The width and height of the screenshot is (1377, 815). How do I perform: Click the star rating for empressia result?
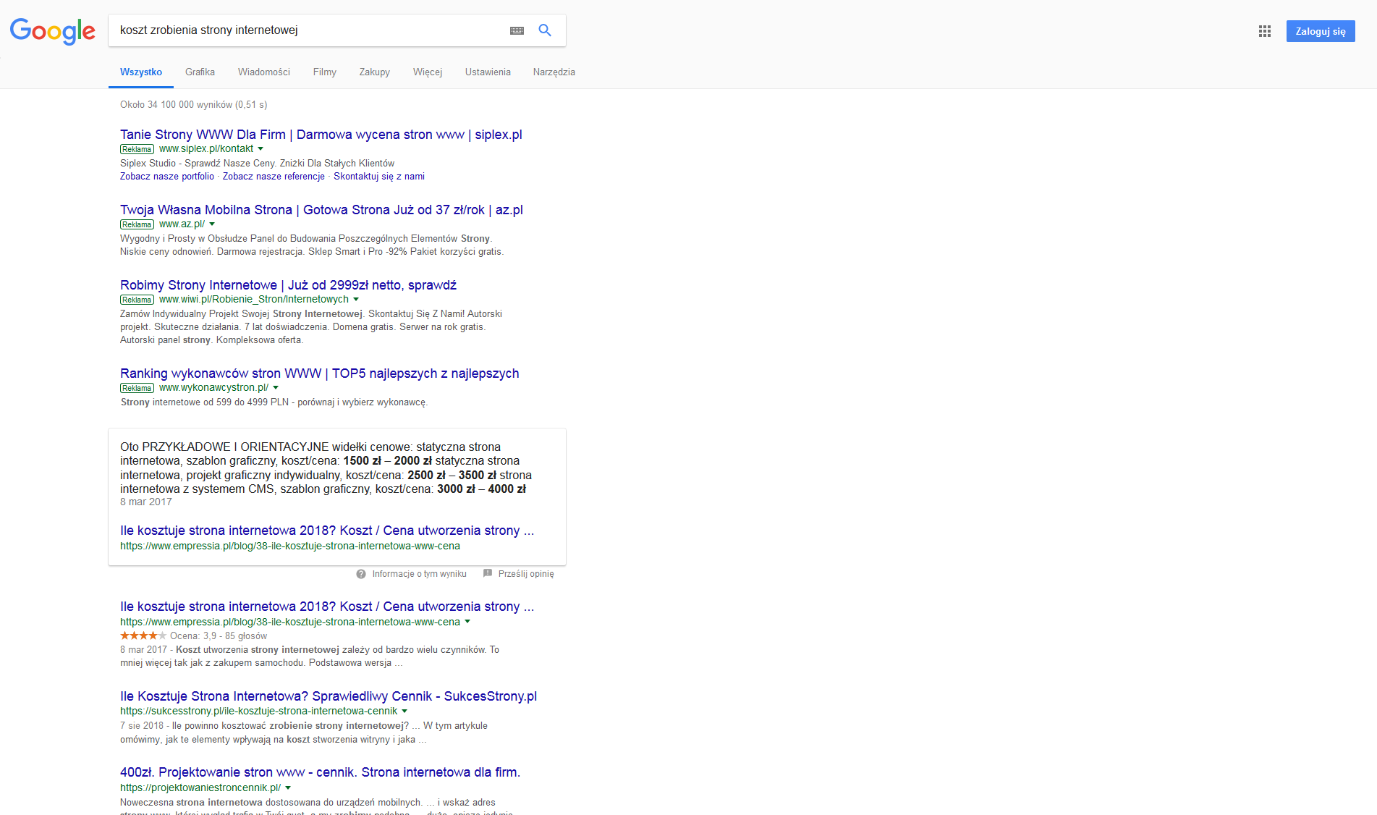[143, 635]
